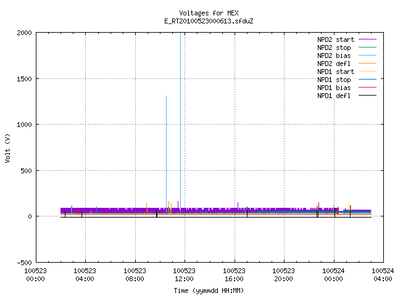Click the red NPD1 bias legend line

coord(367,88)
